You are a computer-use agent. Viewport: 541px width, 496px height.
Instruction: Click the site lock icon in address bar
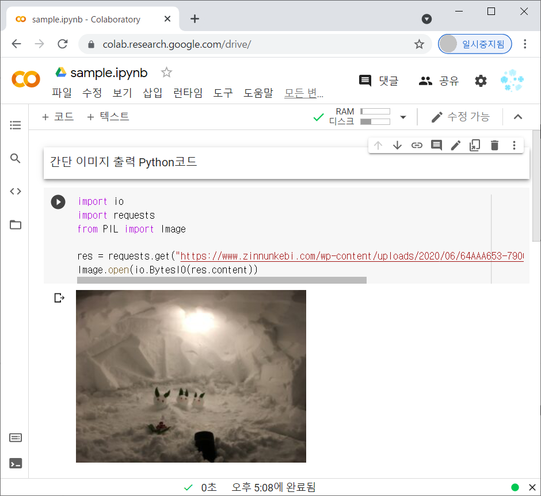pyautogui.click(x=91, y=44)
